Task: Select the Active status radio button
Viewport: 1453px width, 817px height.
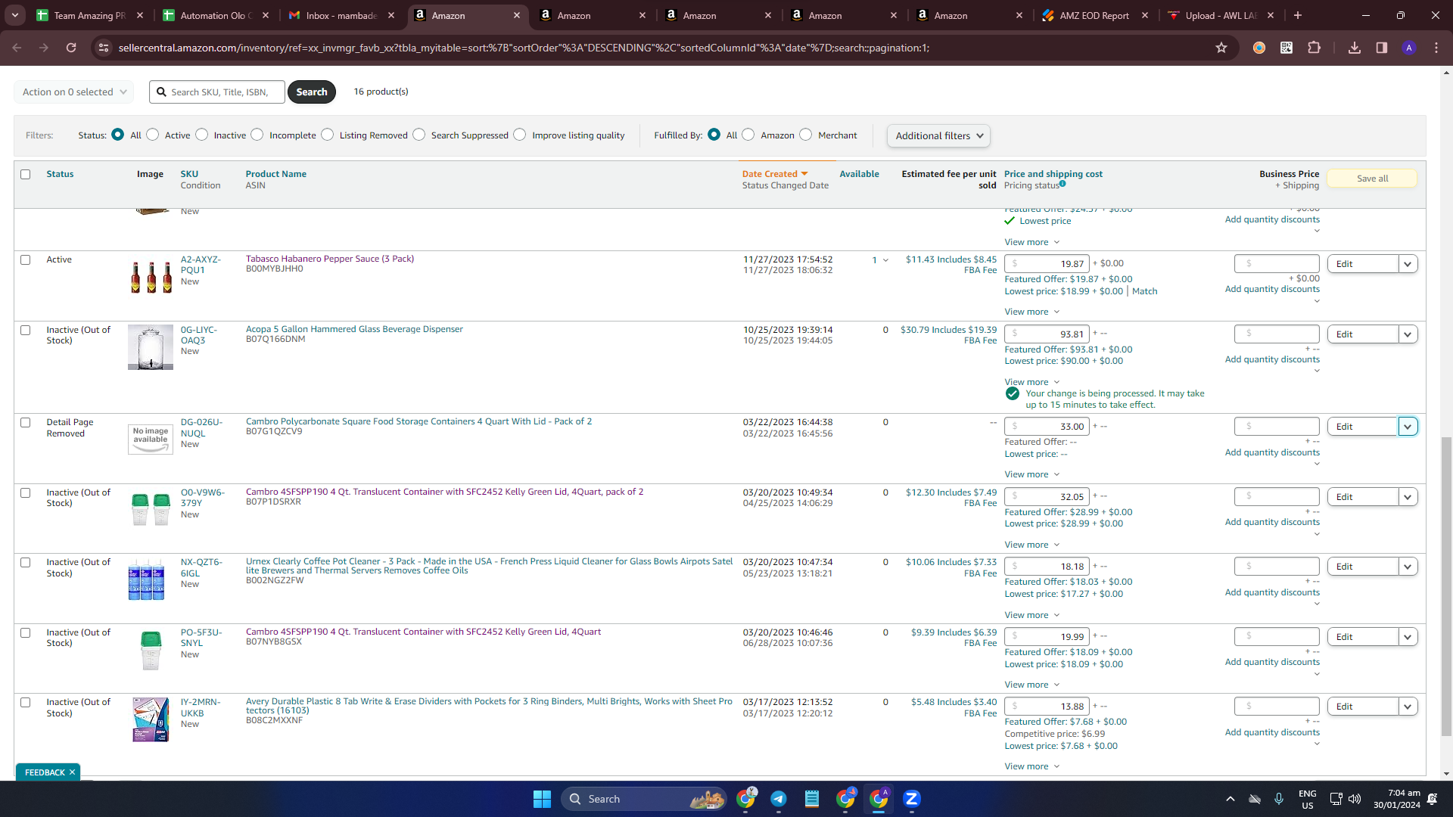Action: 153,135
